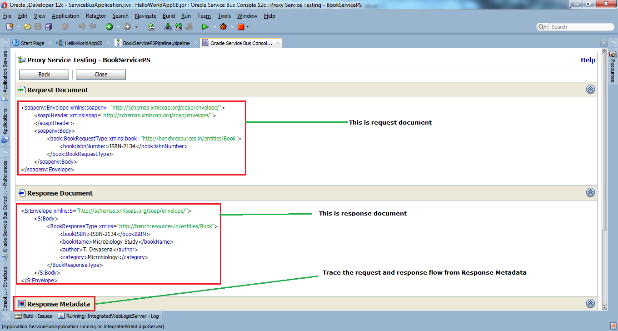Open the File menu
Viewport: 618px width, 331px height.
click(x=7, y=16)
